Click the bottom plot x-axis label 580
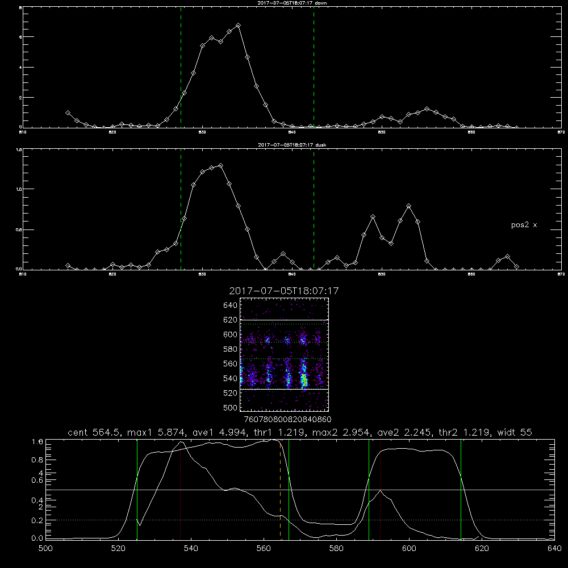This screenshot has height=568, width=568. [336, 549]
